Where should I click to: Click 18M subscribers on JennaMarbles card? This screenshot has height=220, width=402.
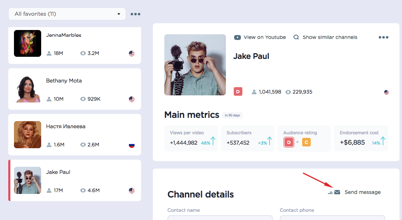pos(58,53)
